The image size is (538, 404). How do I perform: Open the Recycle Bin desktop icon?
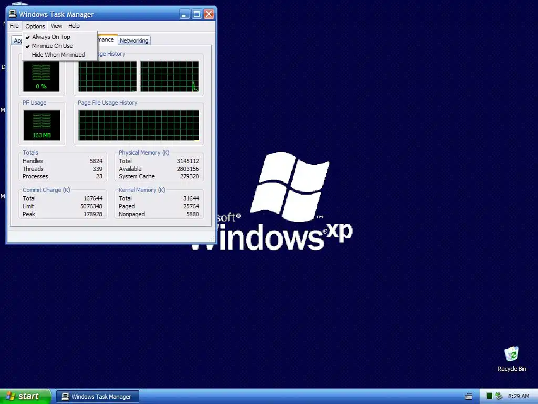[512, 359]
